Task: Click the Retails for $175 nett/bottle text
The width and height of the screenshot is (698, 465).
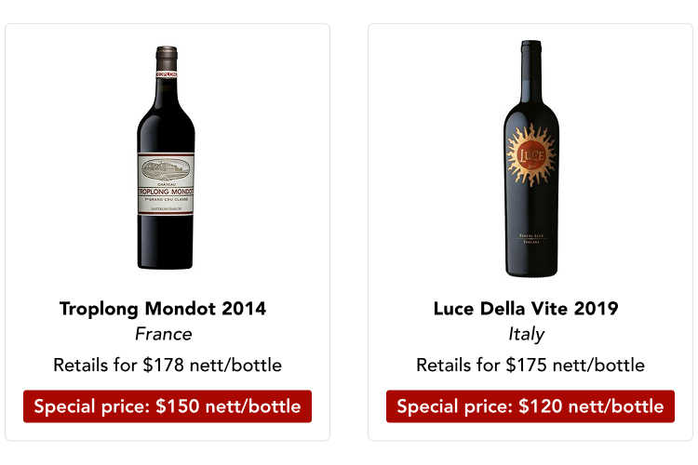Action: [x=530, y=365]
